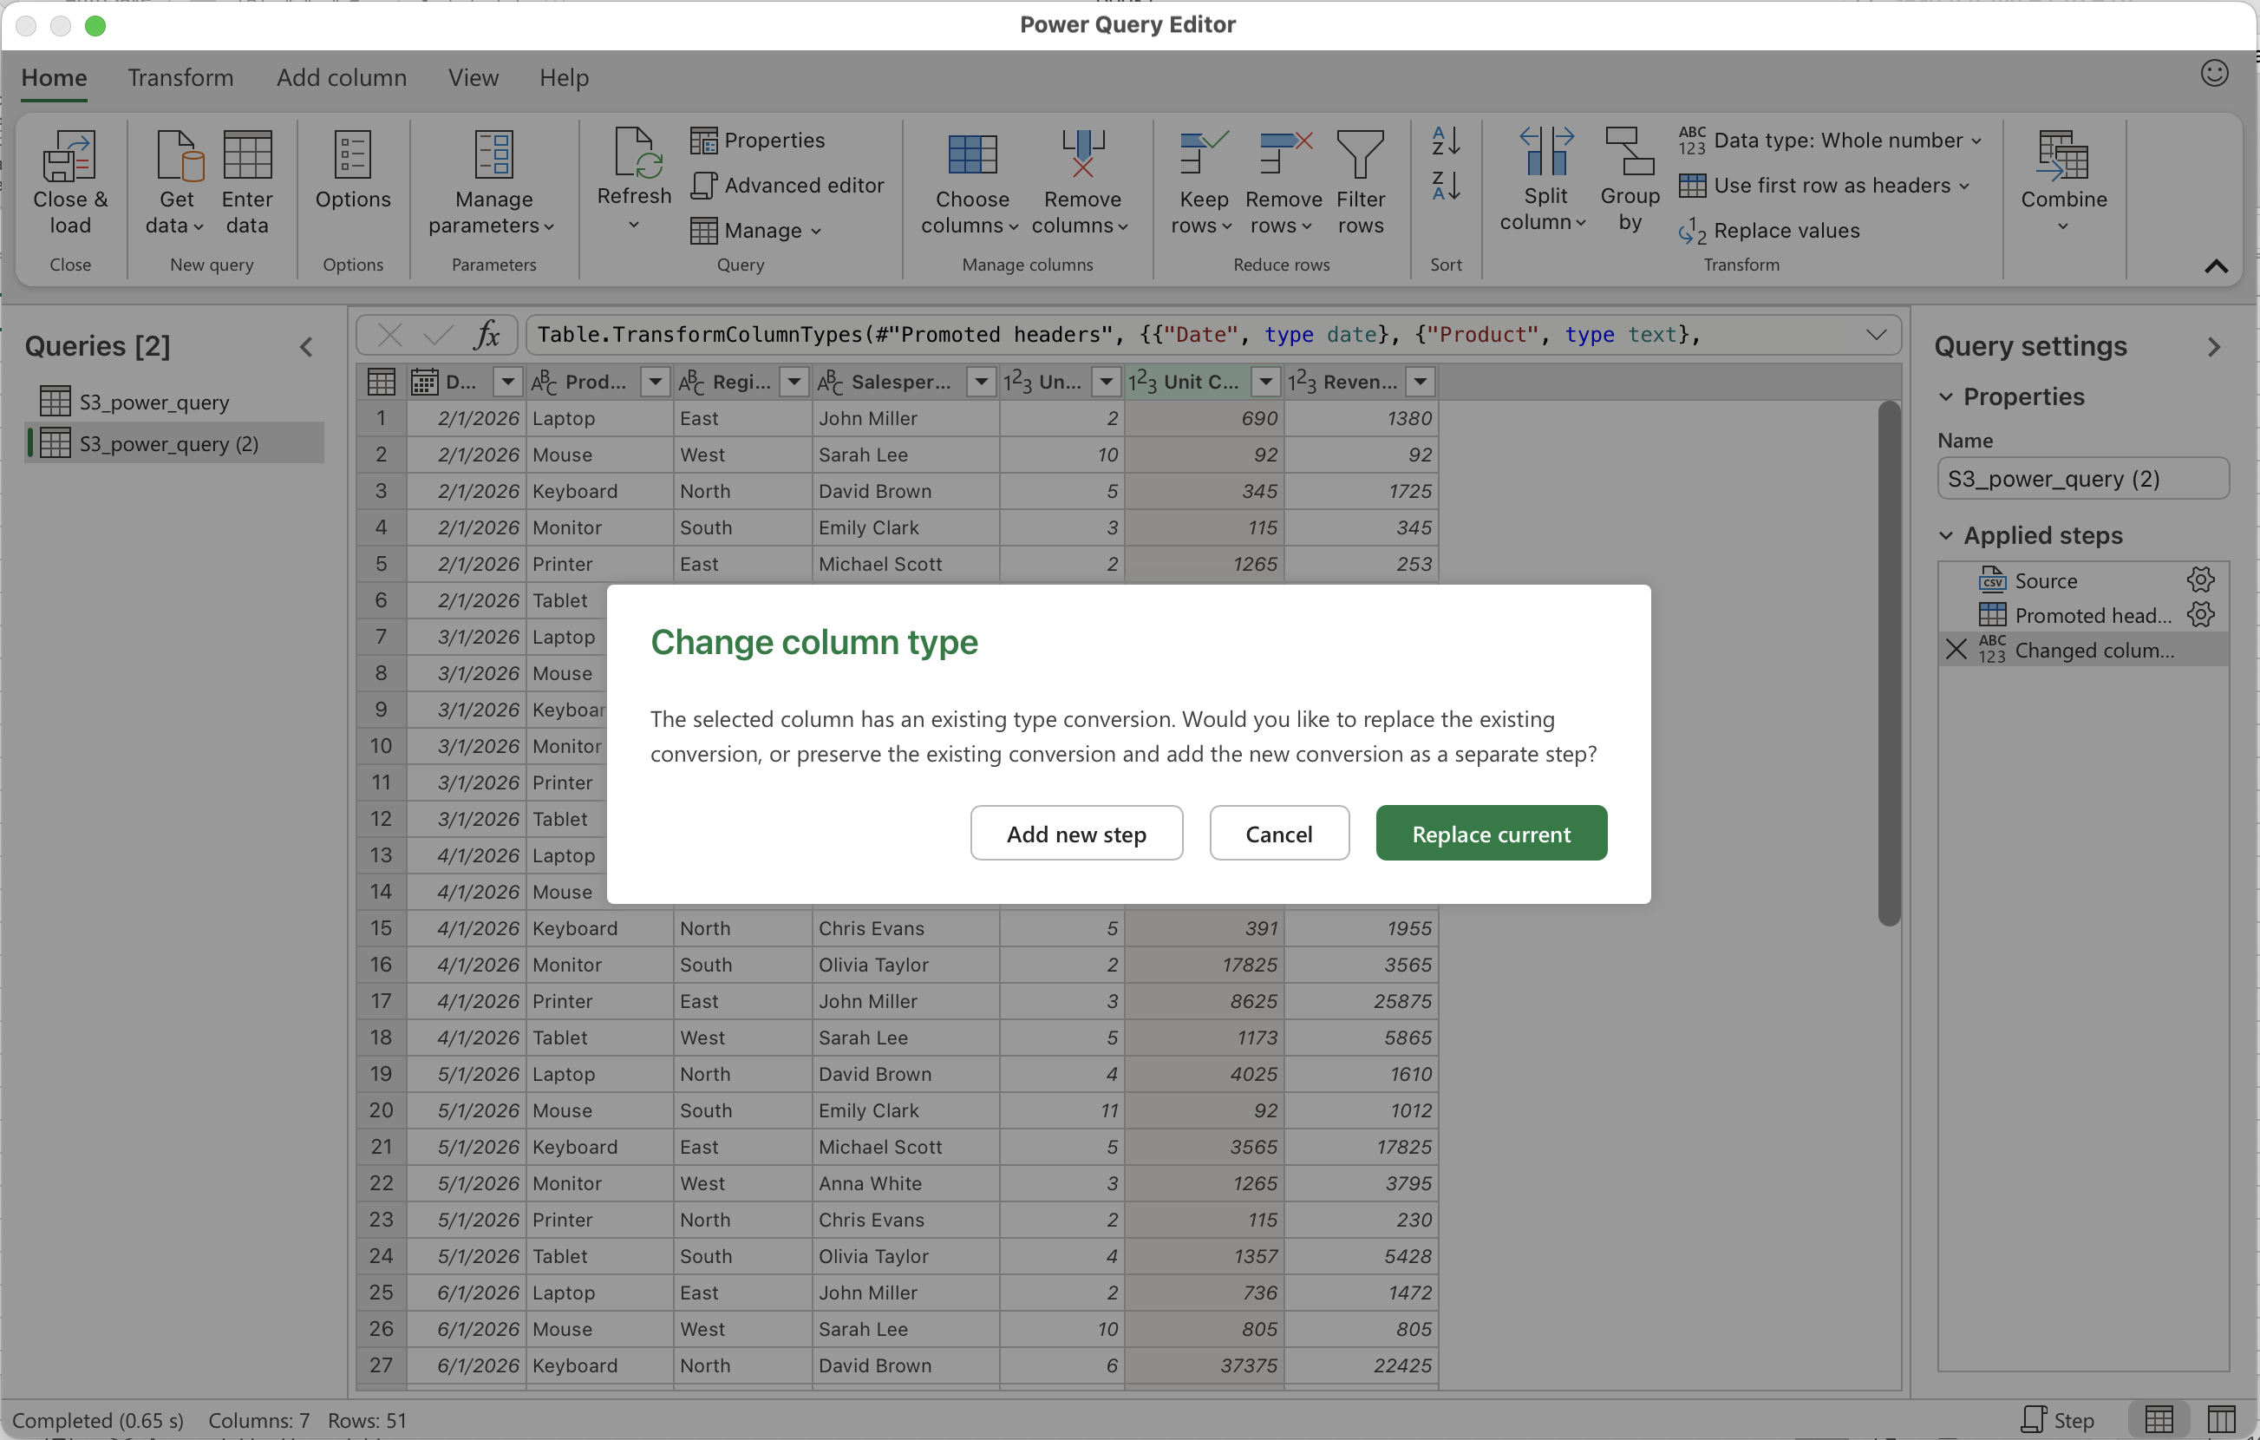The height and width of the screenshot is (1440, 2260).
Task: Click Keep rows
Action: (x=1202, y=182)
